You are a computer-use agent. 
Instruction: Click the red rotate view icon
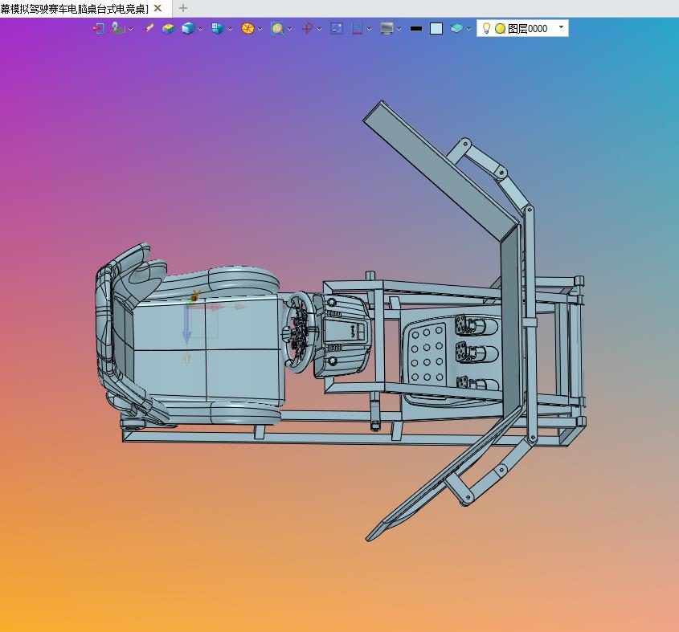point(307,29)
